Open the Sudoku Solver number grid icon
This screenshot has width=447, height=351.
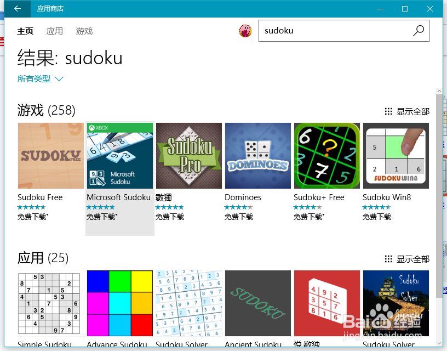(x=189, y=303)
